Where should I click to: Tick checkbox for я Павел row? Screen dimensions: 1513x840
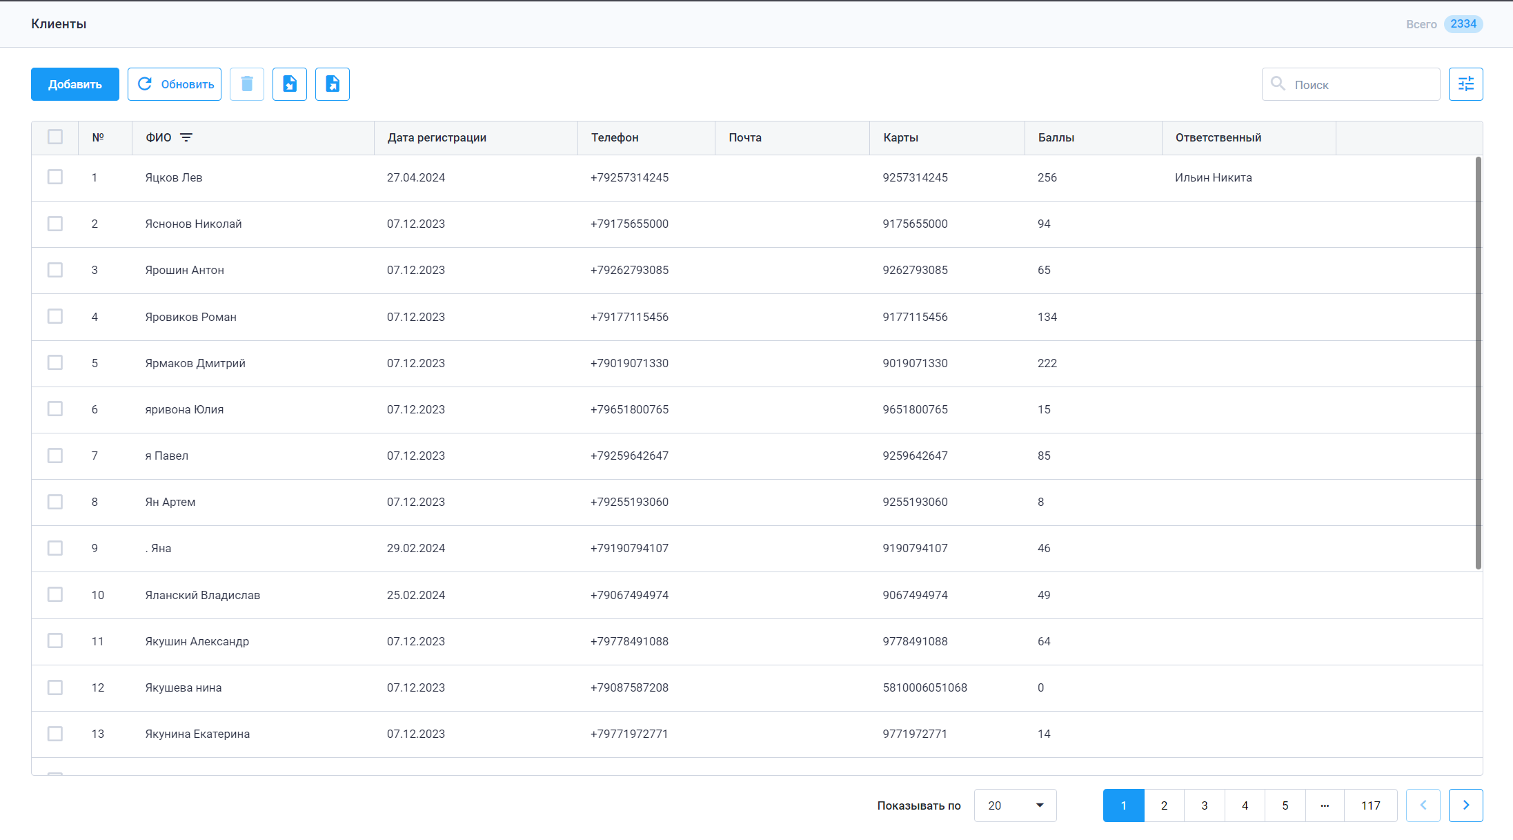coord(55,456)
